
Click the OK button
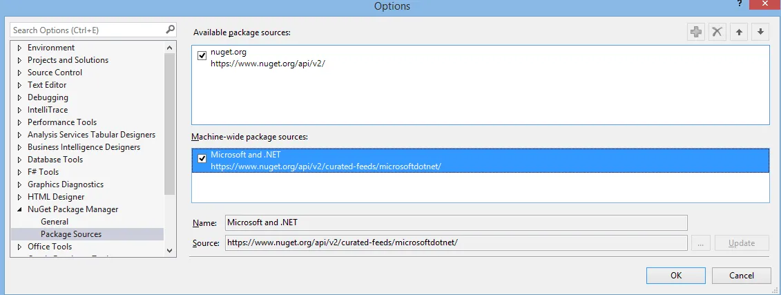point(676,275)
